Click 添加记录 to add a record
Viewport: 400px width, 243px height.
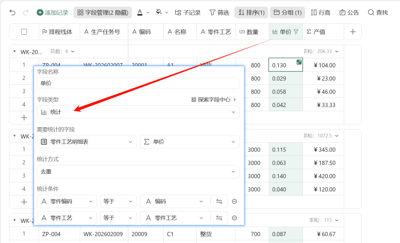click(x=53, y=12)
